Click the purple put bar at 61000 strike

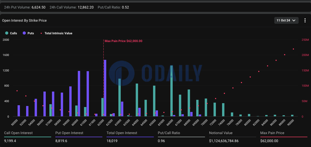(88, 94)
